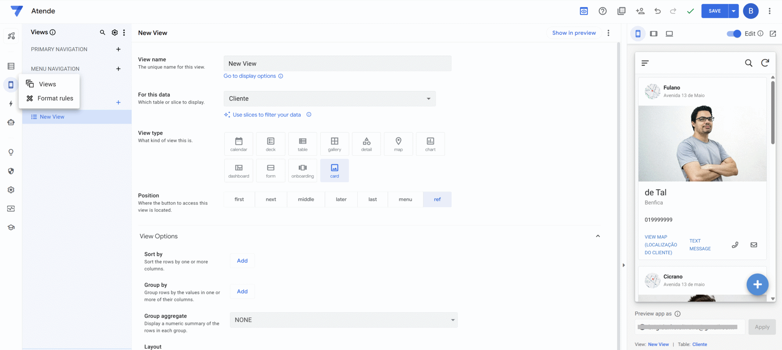Choose the map view type

pyautogui.click(x=398, y=144)
